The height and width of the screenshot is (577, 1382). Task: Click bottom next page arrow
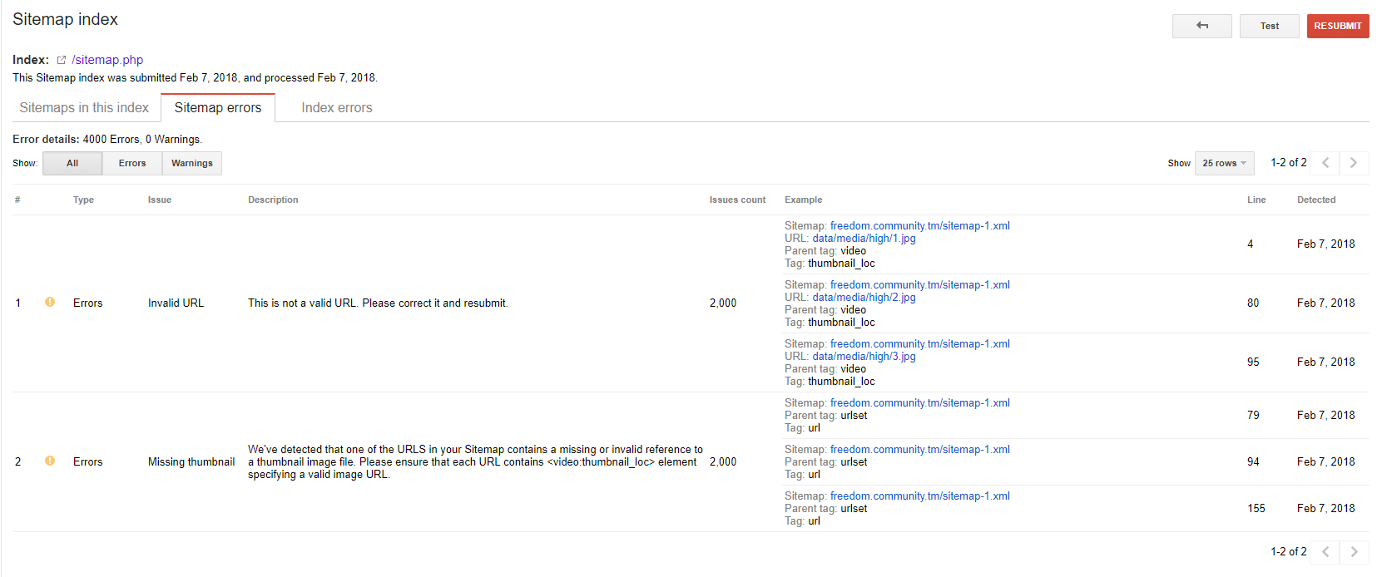pyautogui.click(x=1354, y=552)
